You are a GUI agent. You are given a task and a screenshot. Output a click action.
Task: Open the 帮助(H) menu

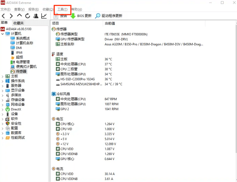pyautogui.click(x=76, y=9)
